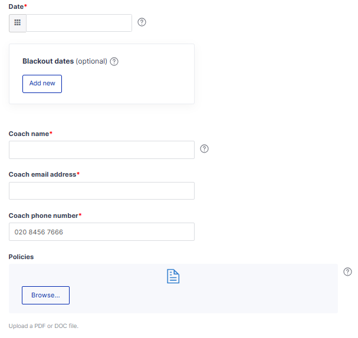Open the Policies help tooltip icon
Image resolution: width=358 pixels, height=338 pixels.
(347, 271)
